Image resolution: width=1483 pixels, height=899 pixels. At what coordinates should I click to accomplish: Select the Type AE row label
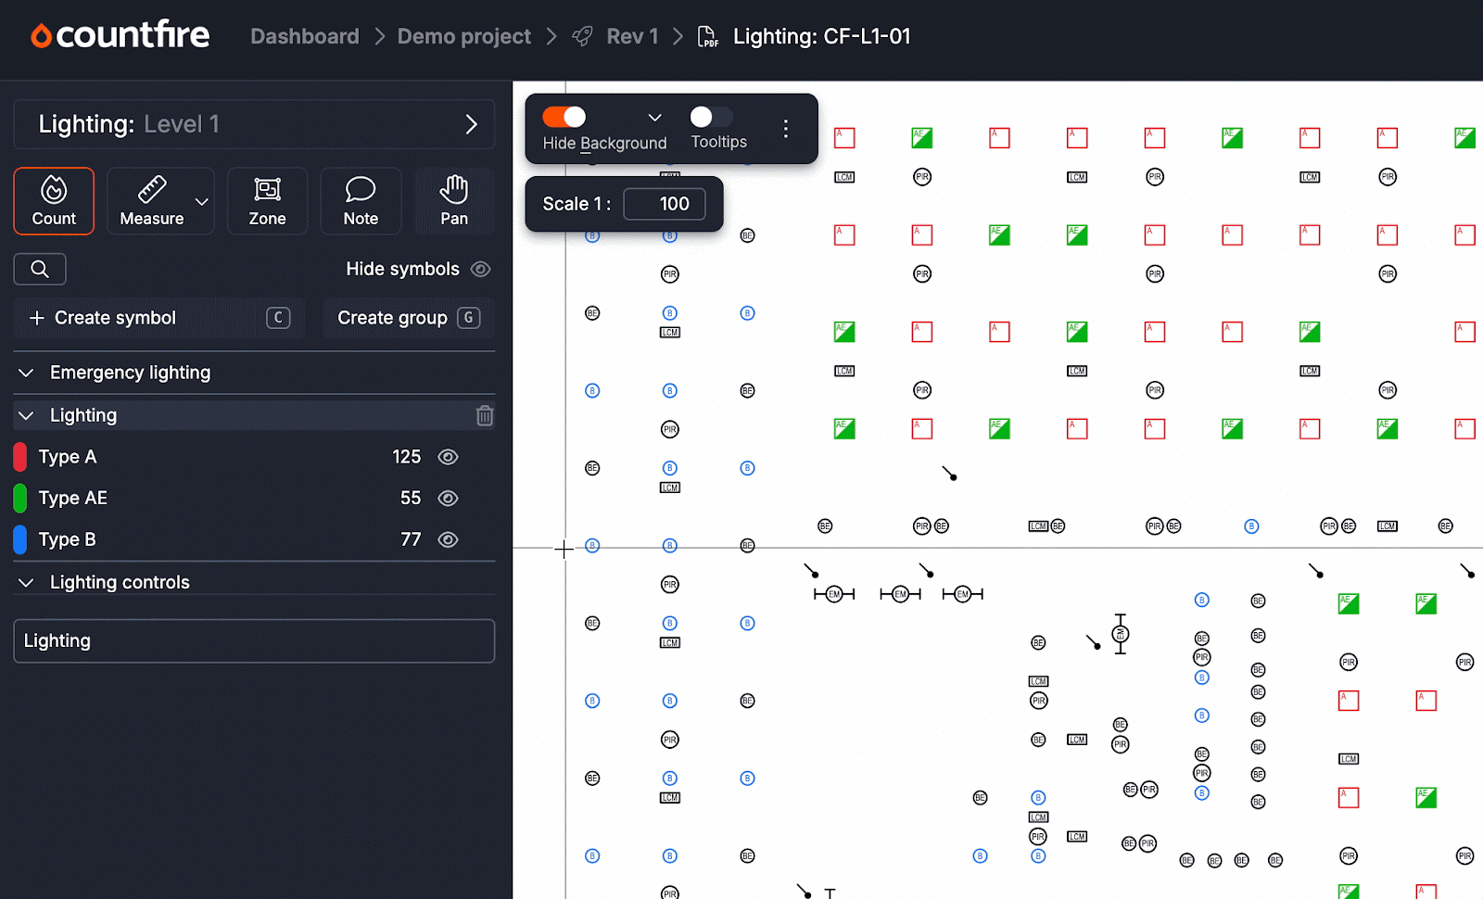click(73, 499)
